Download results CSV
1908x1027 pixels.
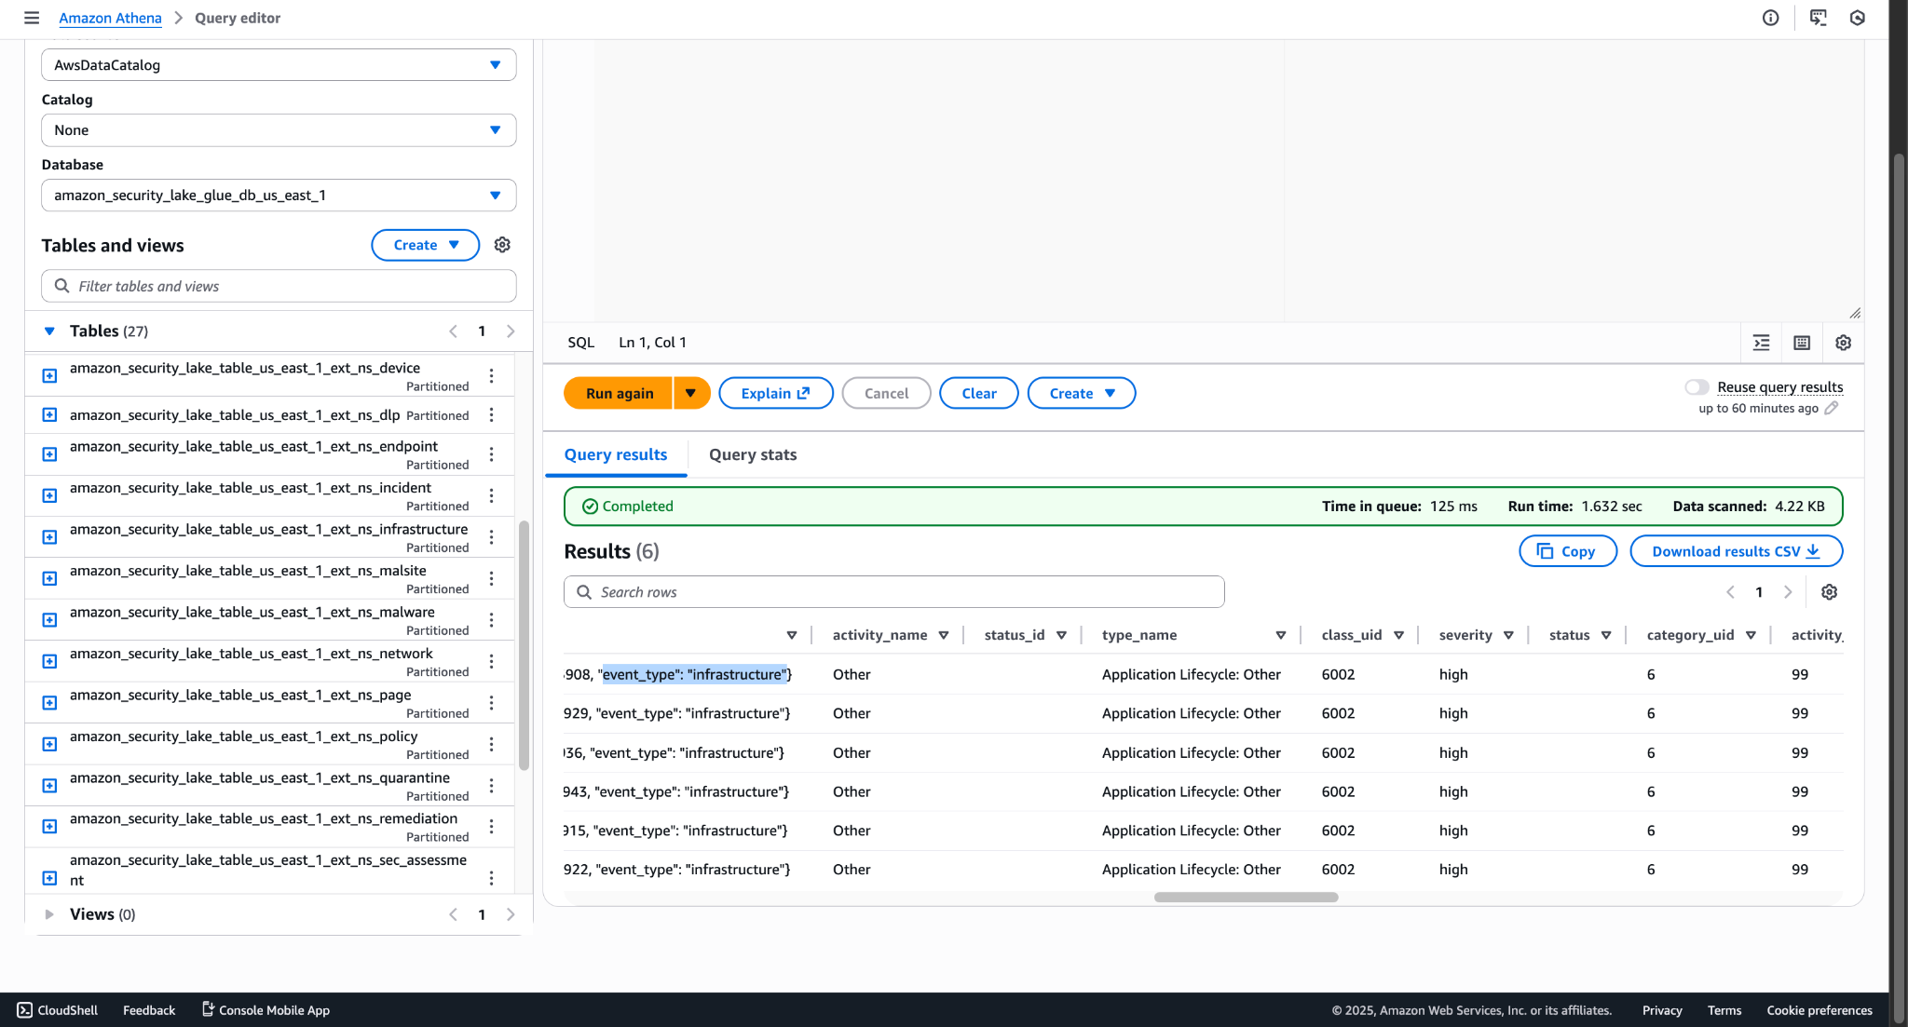tap(1736, 551)
